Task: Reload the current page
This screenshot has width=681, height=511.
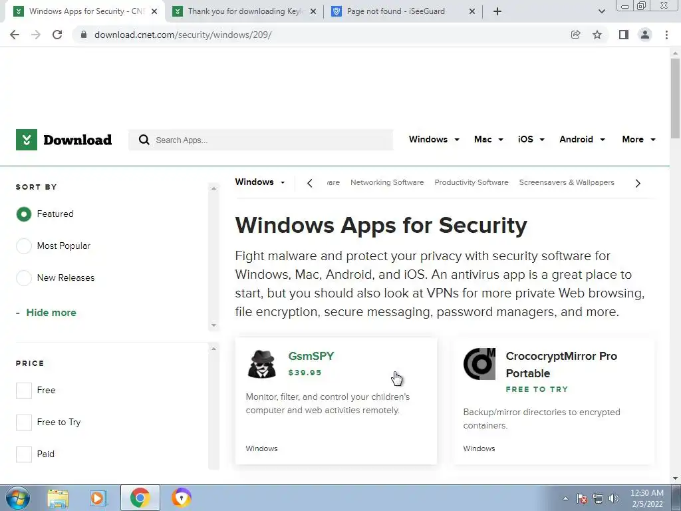Action: [x=57, y=35]
